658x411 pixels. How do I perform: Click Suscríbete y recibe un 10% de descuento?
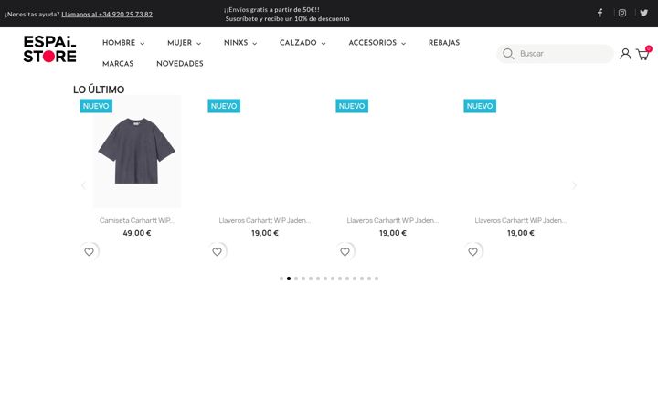(287, 19)
